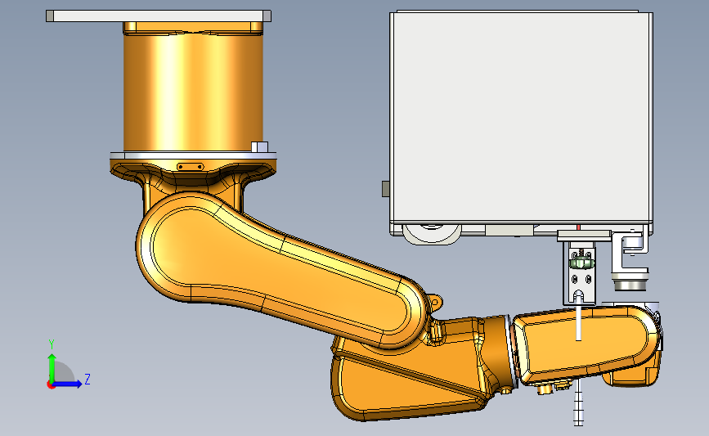Screen dimensions: 709x436
Task: Select the gray round foot under the cabinet corner
Action: (630, 285)
